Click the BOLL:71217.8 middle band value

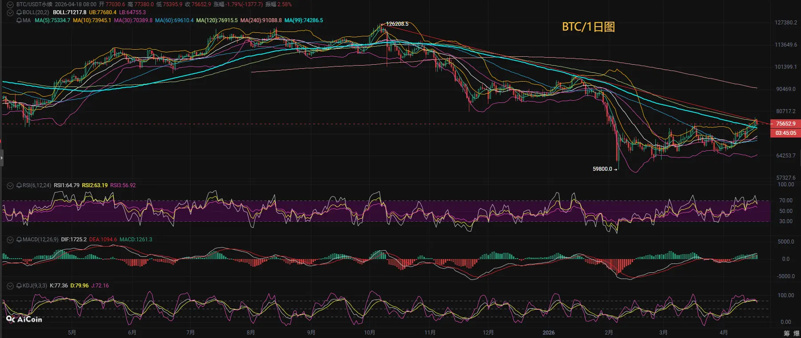[70, 12]
